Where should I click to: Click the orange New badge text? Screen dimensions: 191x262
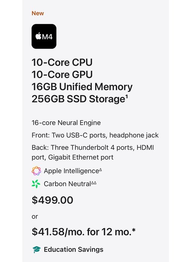pyautogui.click(x=38, y=13)
